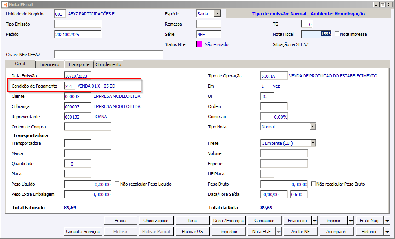
Task: Click the Imprimir button
Action: click(333, 221)
